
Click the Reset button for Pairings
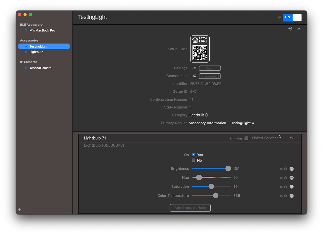(210, 68)
